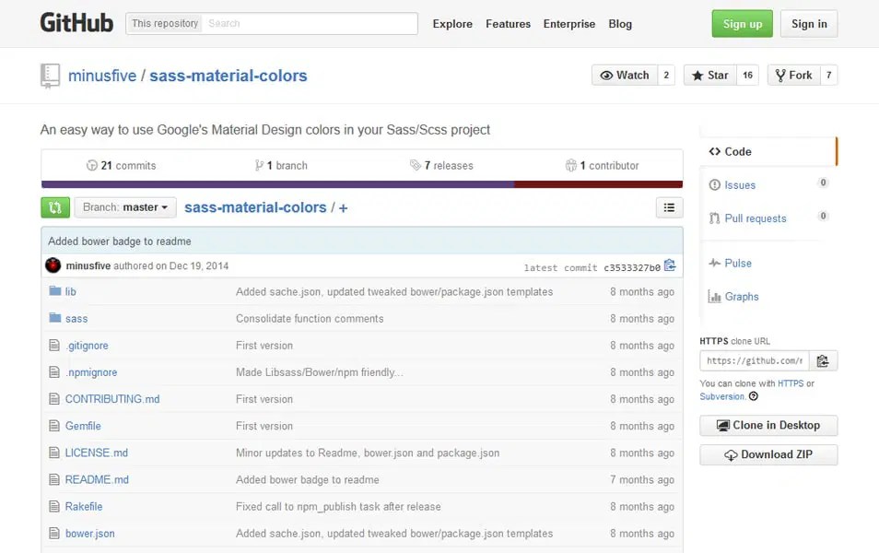Copy the clone URL using the clipboard icon
Viewport: 879px width, 553px height.
click(x=823, y=360)
